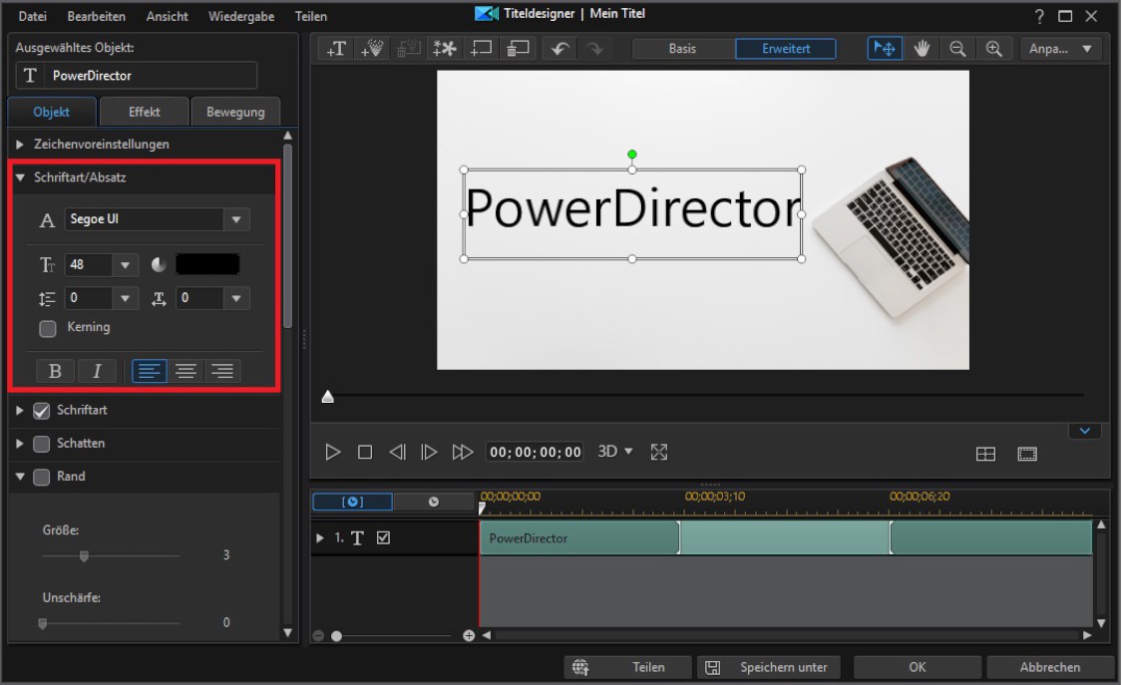Select the insert background tool

481,49
